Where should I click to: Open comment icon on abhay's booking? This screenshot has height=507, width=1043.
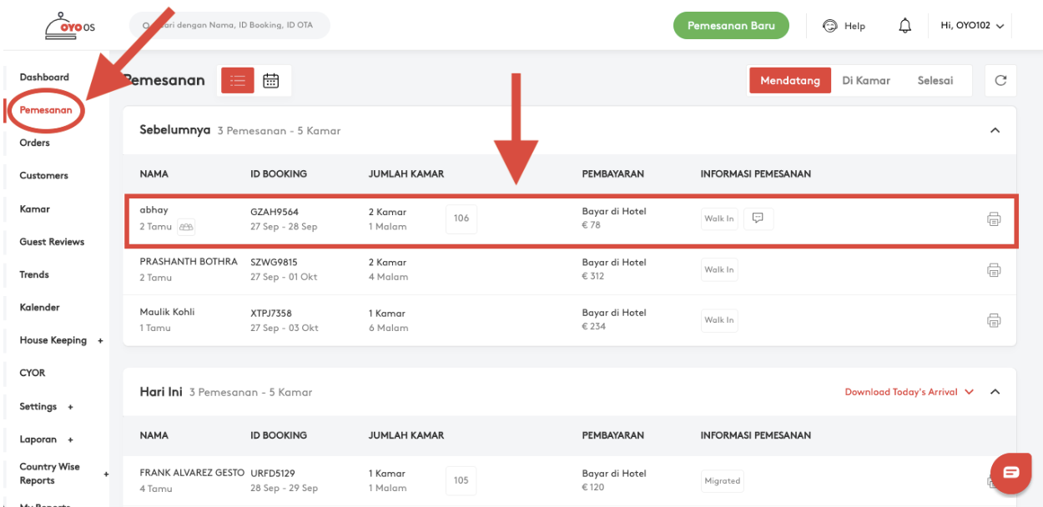[x=758, y=218]
